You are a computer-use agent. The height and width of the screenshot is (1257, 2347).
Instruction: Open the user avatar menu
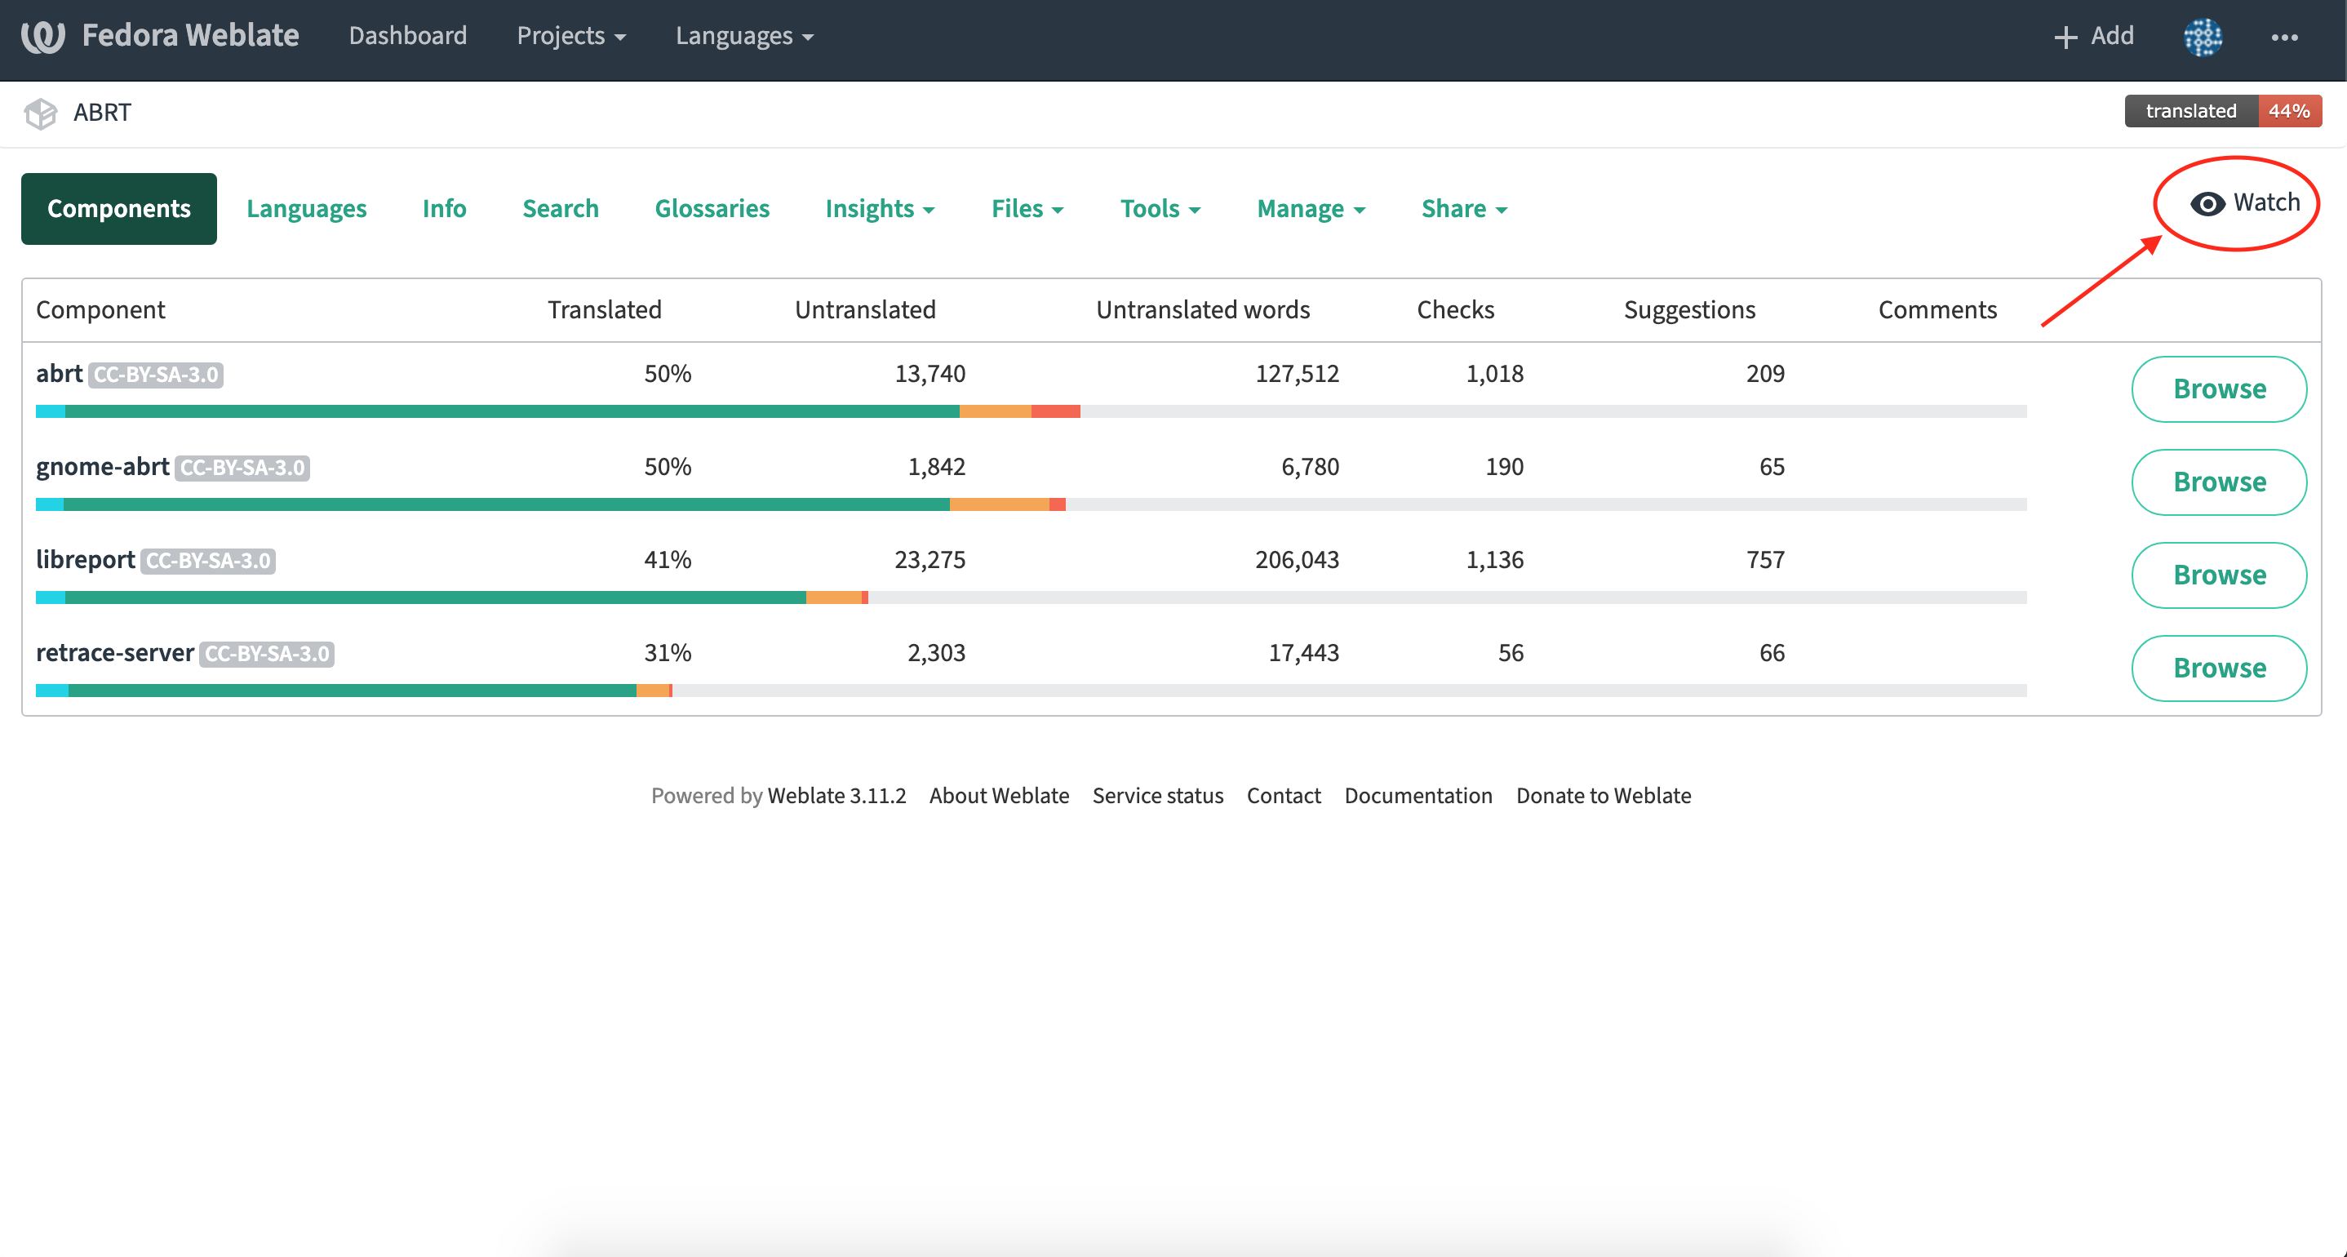click(2202, 37)
